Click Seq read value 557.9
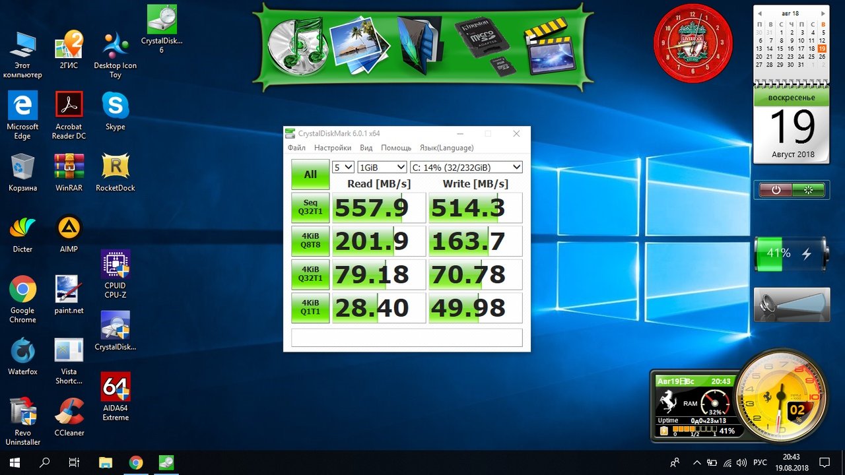845x475 pixels. pyautogui.click(x=379, y=208)
